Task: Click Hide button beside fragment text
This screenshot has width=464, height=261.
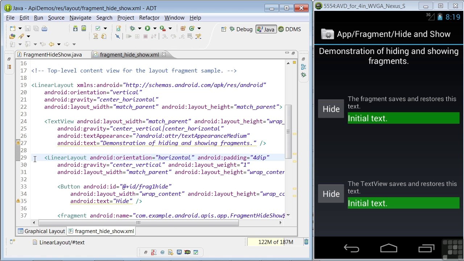Action: click(331, 109)
